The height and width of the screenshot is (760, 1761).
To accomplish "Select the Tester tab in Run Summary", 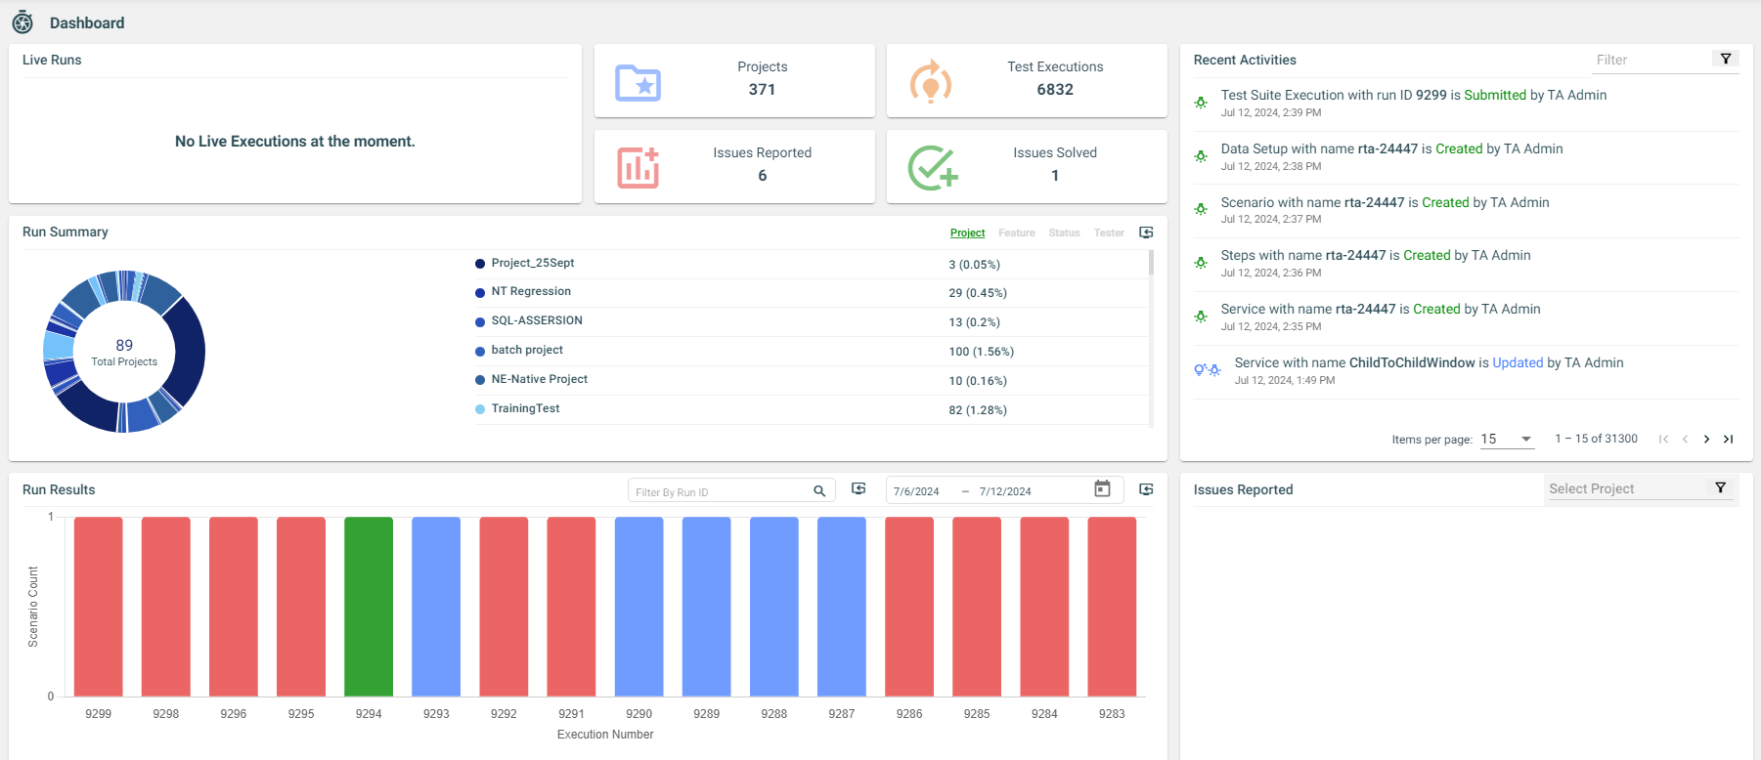I will (1109, 233).
